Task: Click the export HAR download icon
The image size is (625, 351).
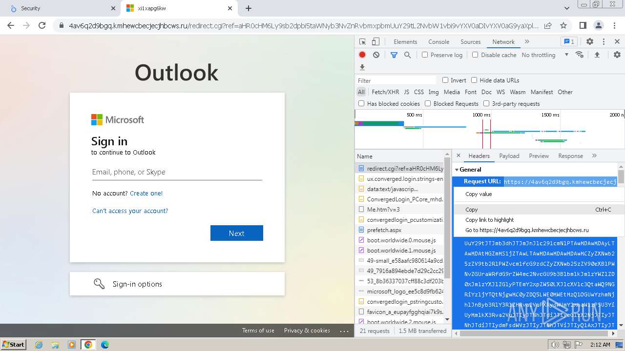Action: (362, 67)
